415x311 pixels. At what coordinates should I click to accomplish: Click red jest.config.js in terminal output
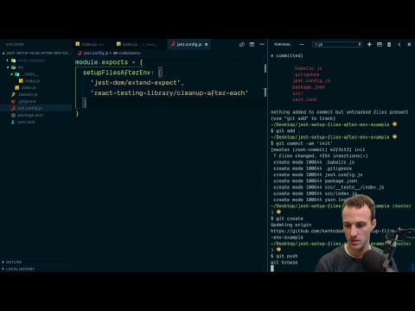click(x=311, y=81)
